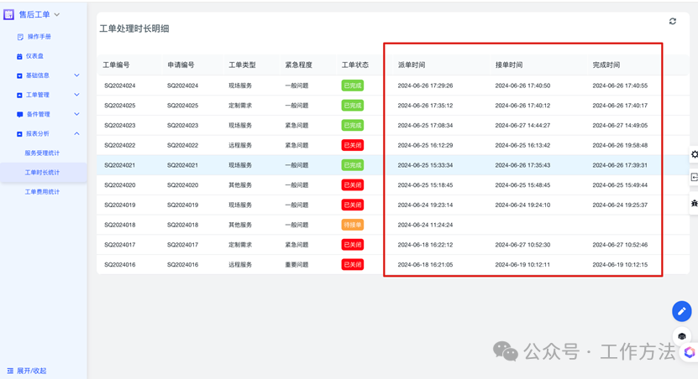
Task: Click the 派单时间 column header
Action: point(412,65)
